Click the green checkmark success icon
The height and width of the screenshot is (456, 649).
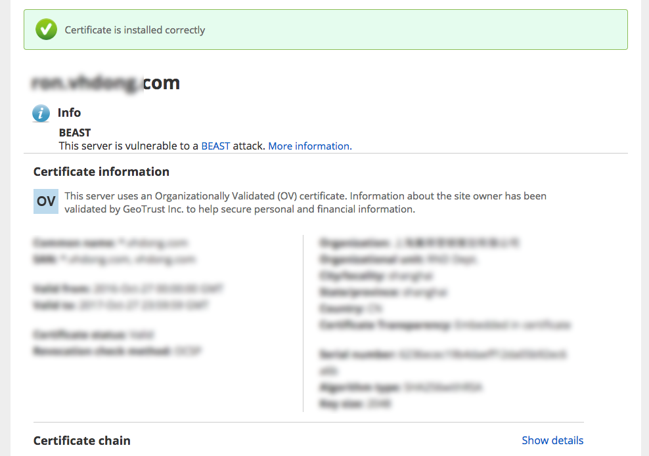click(46, 30)
